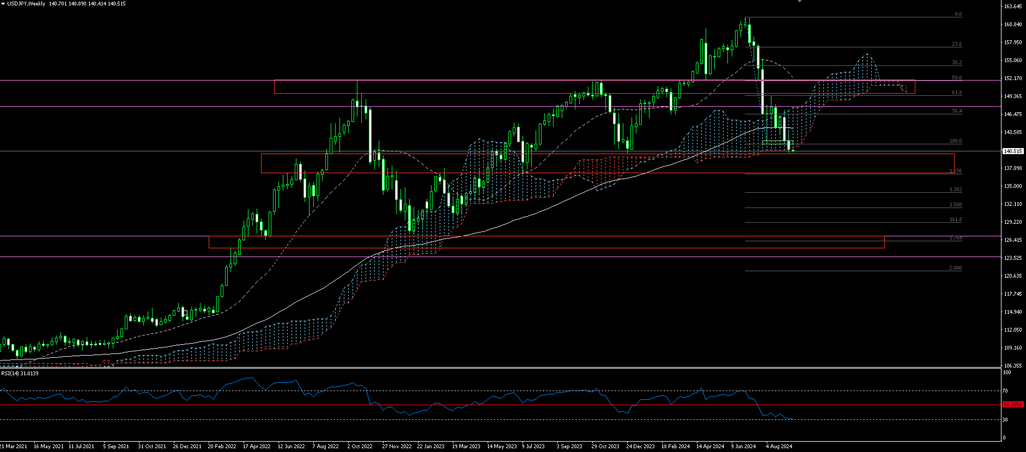Click Fibonacci extension label 161.8
Image resolution: width=1026 pixels, height=452 pixels.
click(x=956, y=219)
